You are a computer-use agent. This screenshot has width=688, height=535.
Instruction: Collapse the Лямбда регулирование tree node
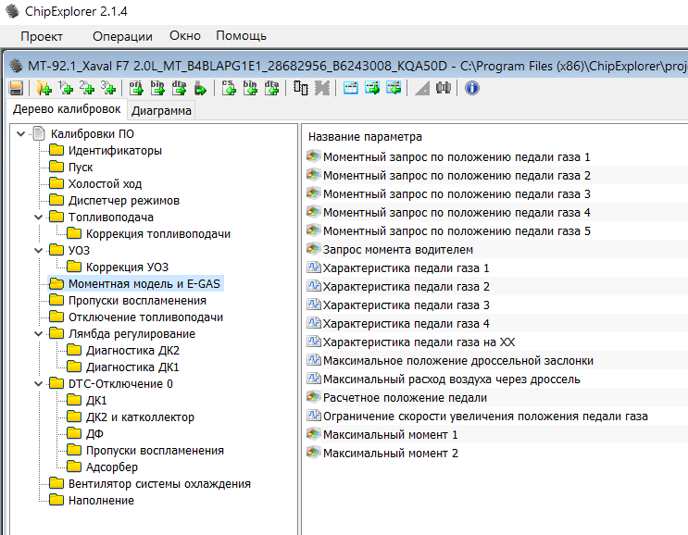pyautogui.click(x=36, y=334)
